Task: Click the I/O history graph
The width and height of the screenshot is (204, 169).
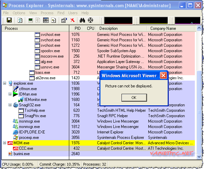Action: pos(187,21)
